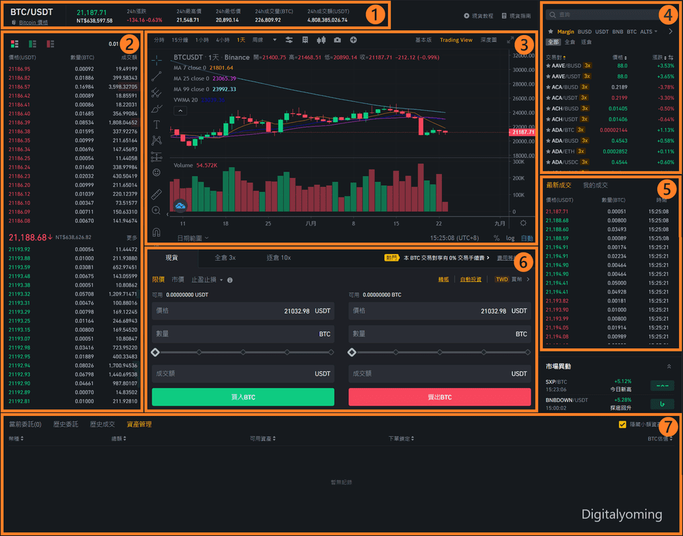Click the chart zoom-in magnifier tool
This screenshot has width=683, height=536.
tap(156, 210)
